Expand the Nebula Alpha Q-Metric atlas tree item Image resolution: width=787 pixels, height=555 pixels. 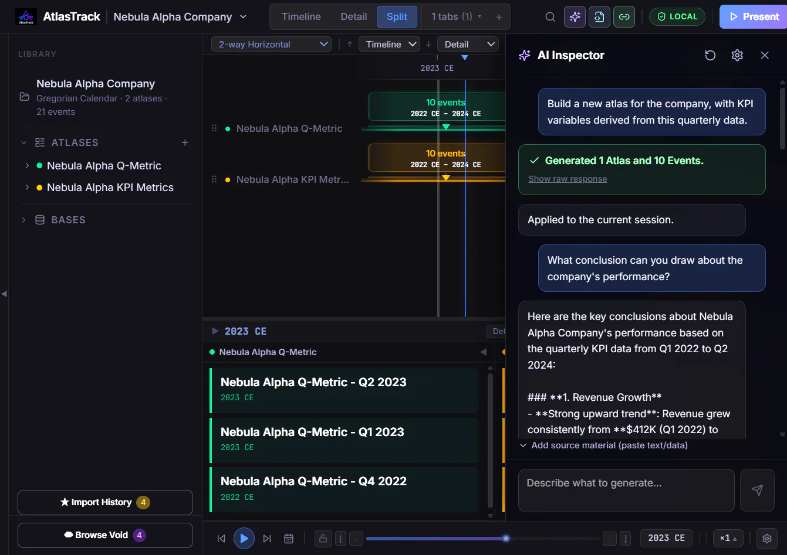(27, 166)
